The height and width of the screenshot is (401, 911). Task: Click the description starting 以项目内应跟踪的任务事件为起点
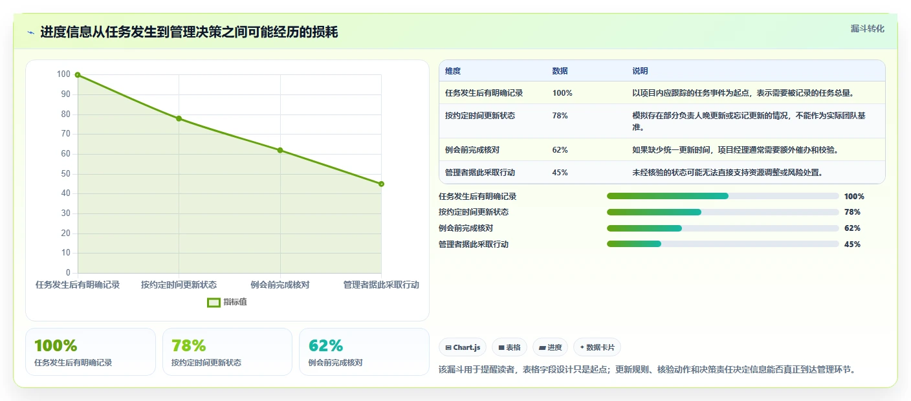coord(744,93)
